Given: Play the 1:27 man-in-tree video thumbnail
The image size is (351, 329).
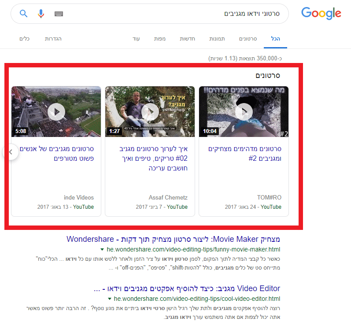Looking at the screenshot, I should tap(150, 111).
